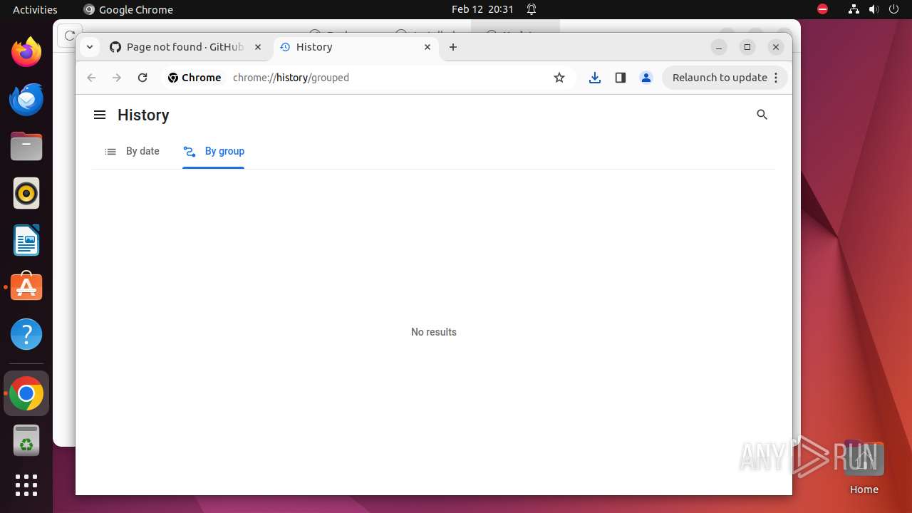This screenshot has height=513, width=912.
Task: Search history with the magnifier icon
Action: 762,115
